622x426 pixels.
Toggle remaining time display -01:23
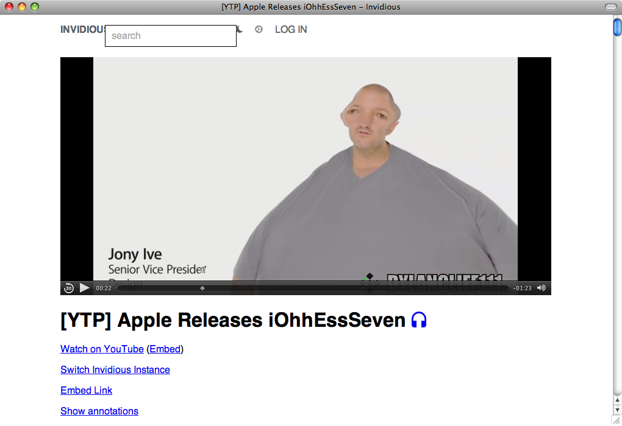click(x=522, y=288)
